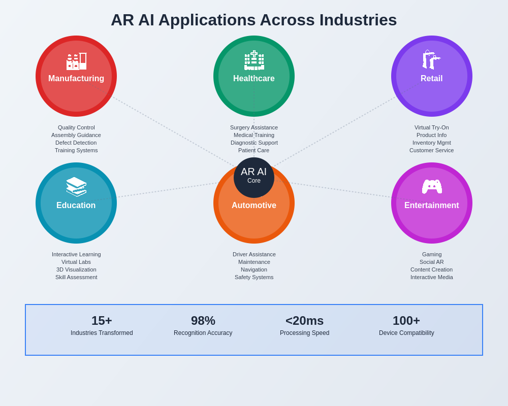Click the Manufacturing factory icon
This screenshot has width=508, height=406.
(76, 61)
